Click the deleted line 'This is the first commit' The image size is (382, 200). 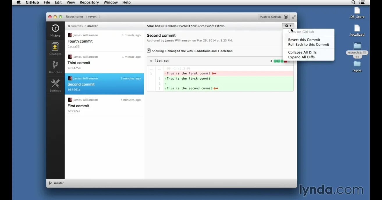229,73
